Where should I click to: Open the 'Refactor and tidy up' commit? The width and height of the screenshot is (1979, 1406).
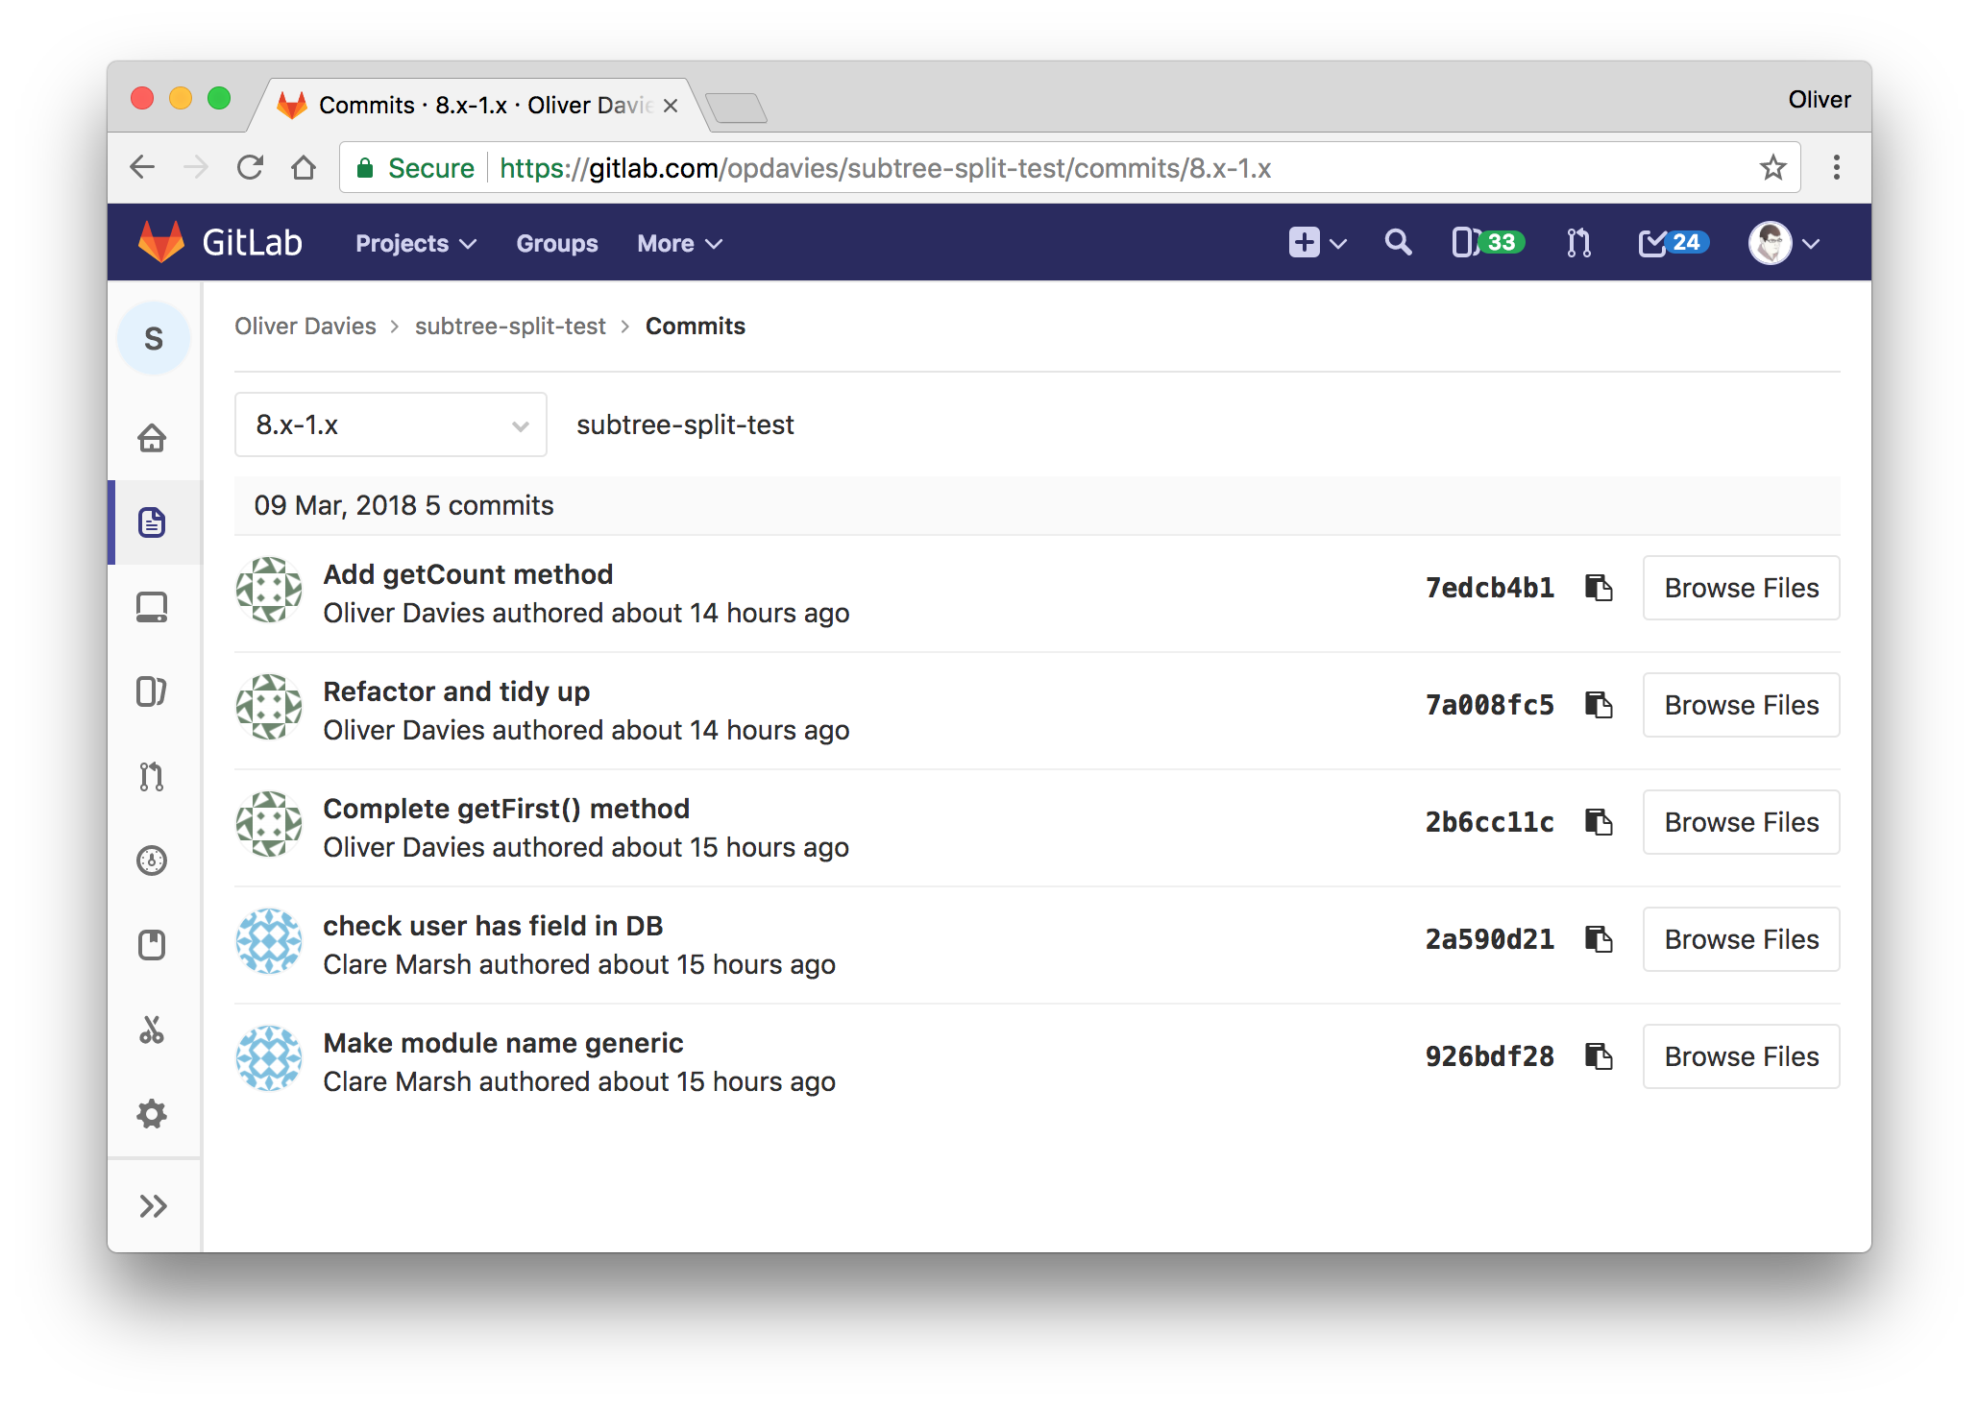tap(456, 691)
